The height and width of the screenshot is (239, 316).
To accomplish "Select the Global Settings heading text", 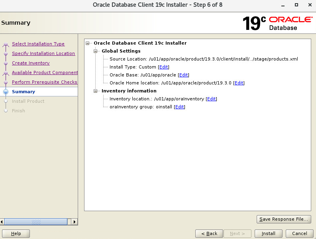I will 121,51.
